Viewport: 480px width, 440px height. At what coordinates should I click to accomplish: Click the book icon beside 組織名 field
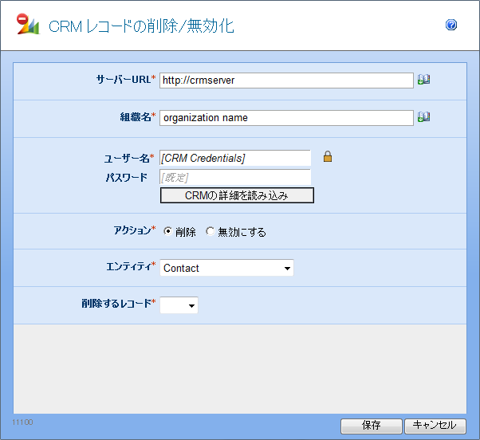[x=423, y=117]
